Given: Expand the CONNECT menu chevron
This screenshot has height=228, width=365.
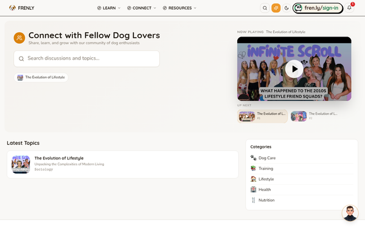Looking at the screenshot, I should [x=155, y=8].
